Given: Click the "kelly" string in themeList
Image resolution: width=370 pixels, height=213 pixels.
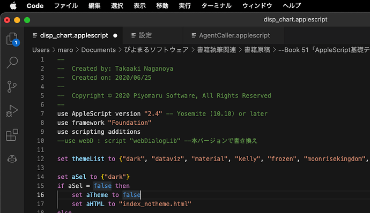Looking at the screenshot, I should point(247,159).
